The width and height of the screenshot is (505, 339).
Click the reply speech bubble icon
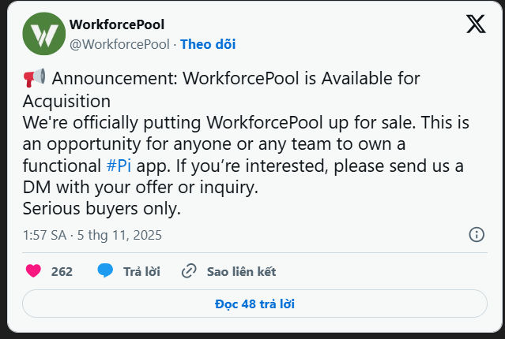tap(105, 271)
